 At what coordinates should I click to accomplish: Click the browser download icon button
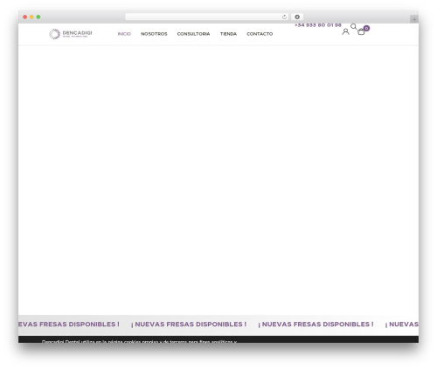tap(297, 17)
